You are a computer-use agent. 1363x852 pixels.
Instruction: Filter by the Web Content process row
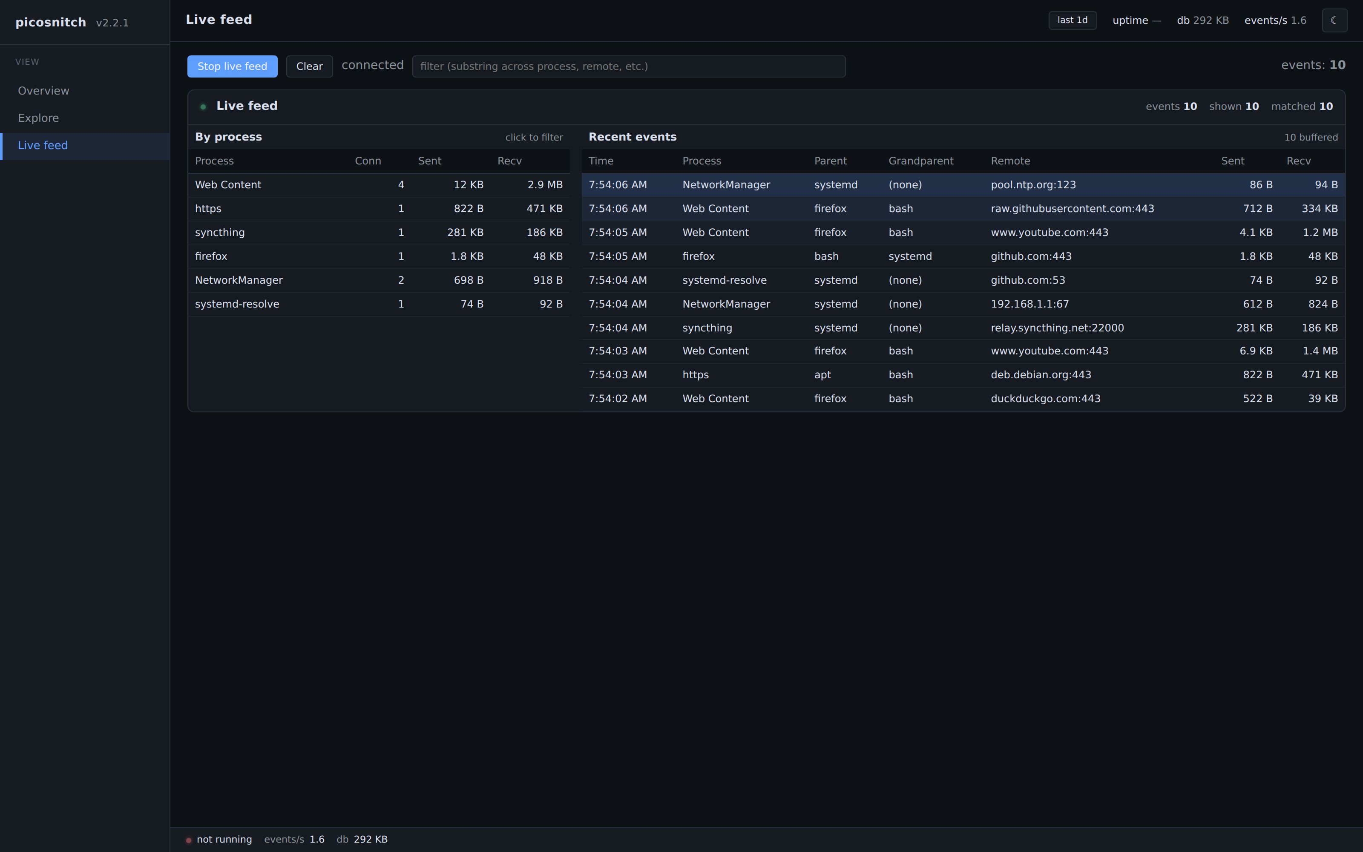click(379, 185)
